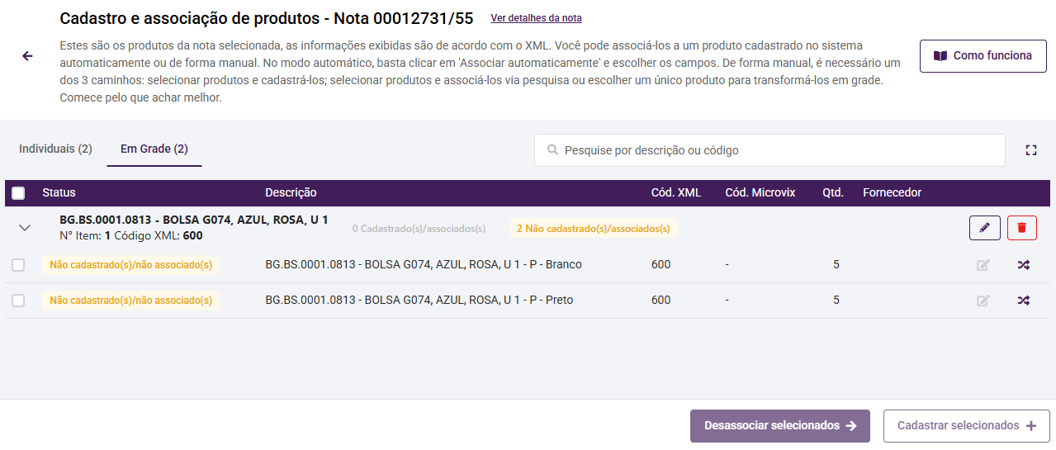The image size is (1056, 450).
Task: Open the Ver detalhes da nota link
Action: pos(536,18)
